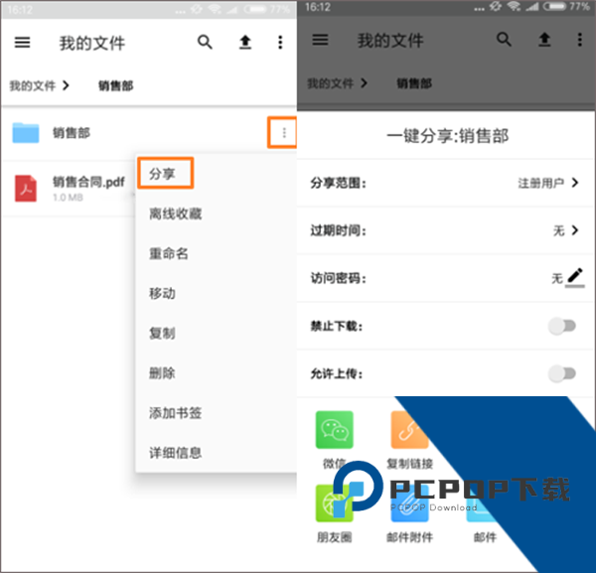Tap upload icon in right phone screen
This screenshot has width=596, height=573.
point(544,40)
